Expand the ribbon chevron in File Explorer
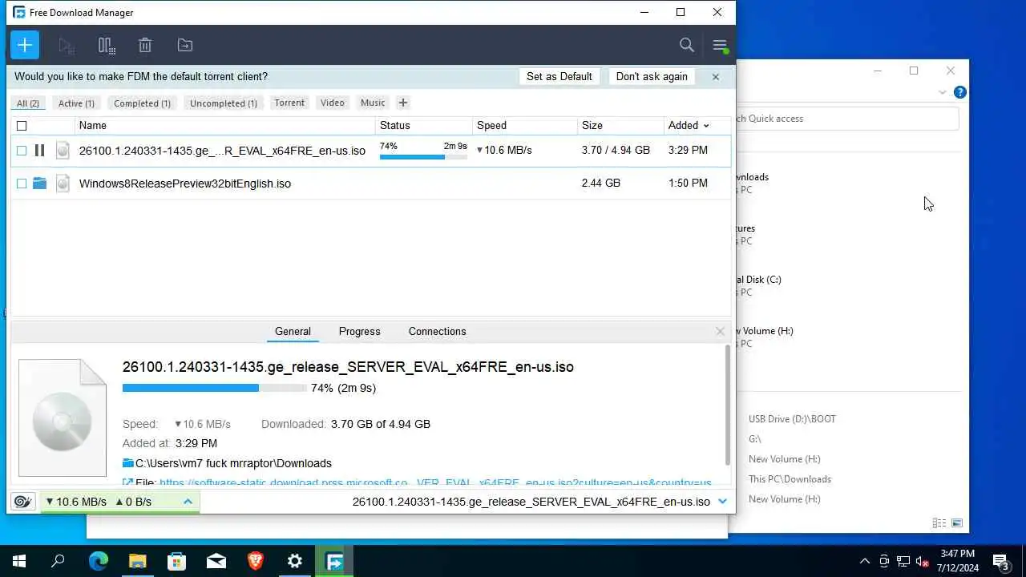This screenshot has height=577, width=1026. [x=943, y=92]
